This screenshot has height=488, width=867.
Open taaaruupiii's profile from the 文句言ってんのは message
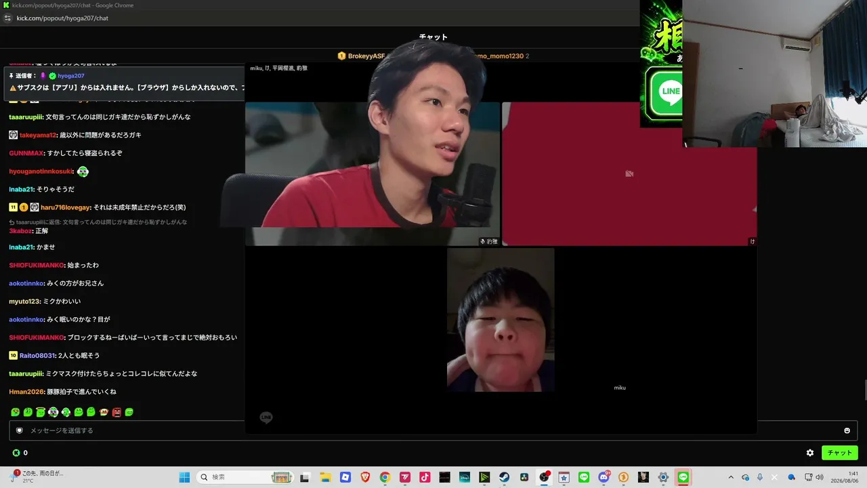click(26, 117)
